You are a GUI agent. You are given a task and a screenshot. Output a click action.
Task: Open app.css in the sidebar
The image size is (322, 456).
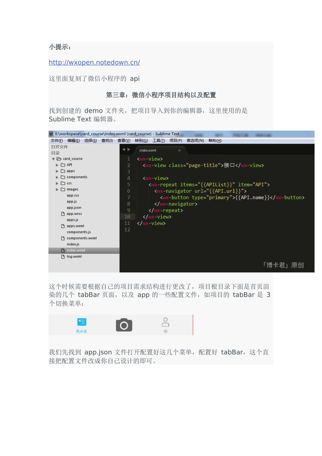pyautogui.click(x=73, y=195)
